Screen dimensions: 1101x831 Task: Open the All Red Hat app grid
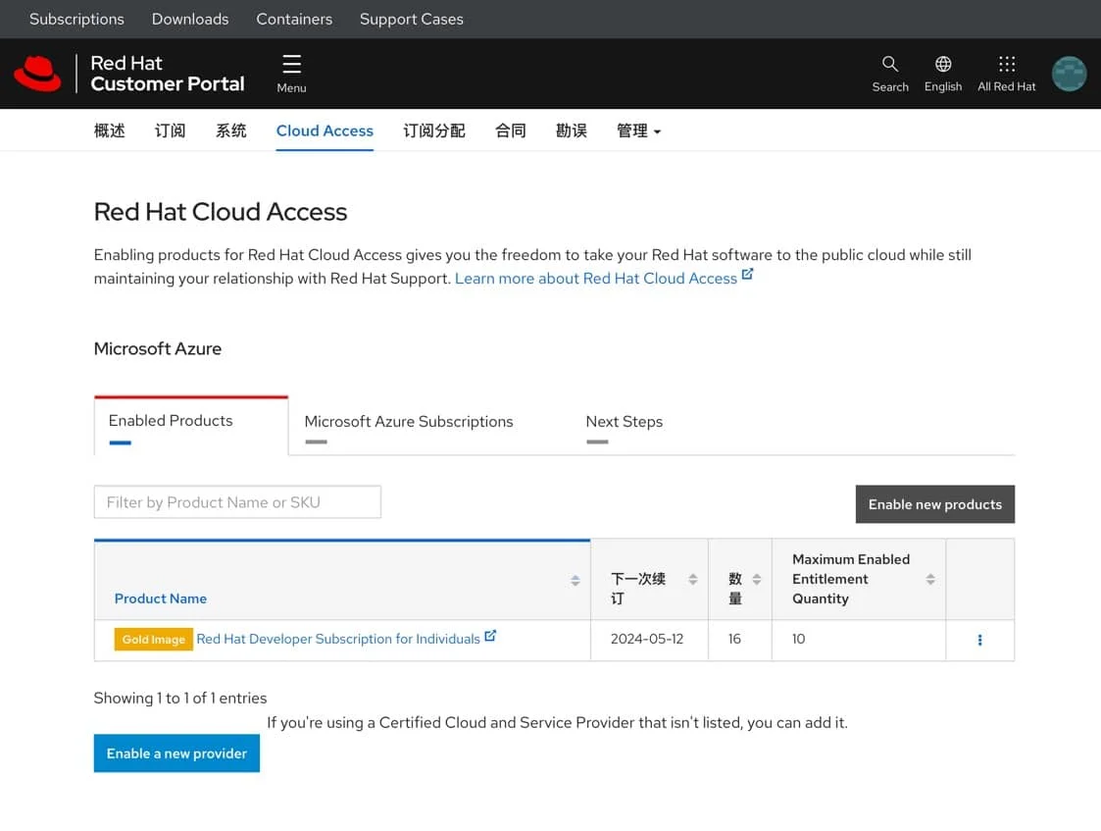(x=1006, y=65)
